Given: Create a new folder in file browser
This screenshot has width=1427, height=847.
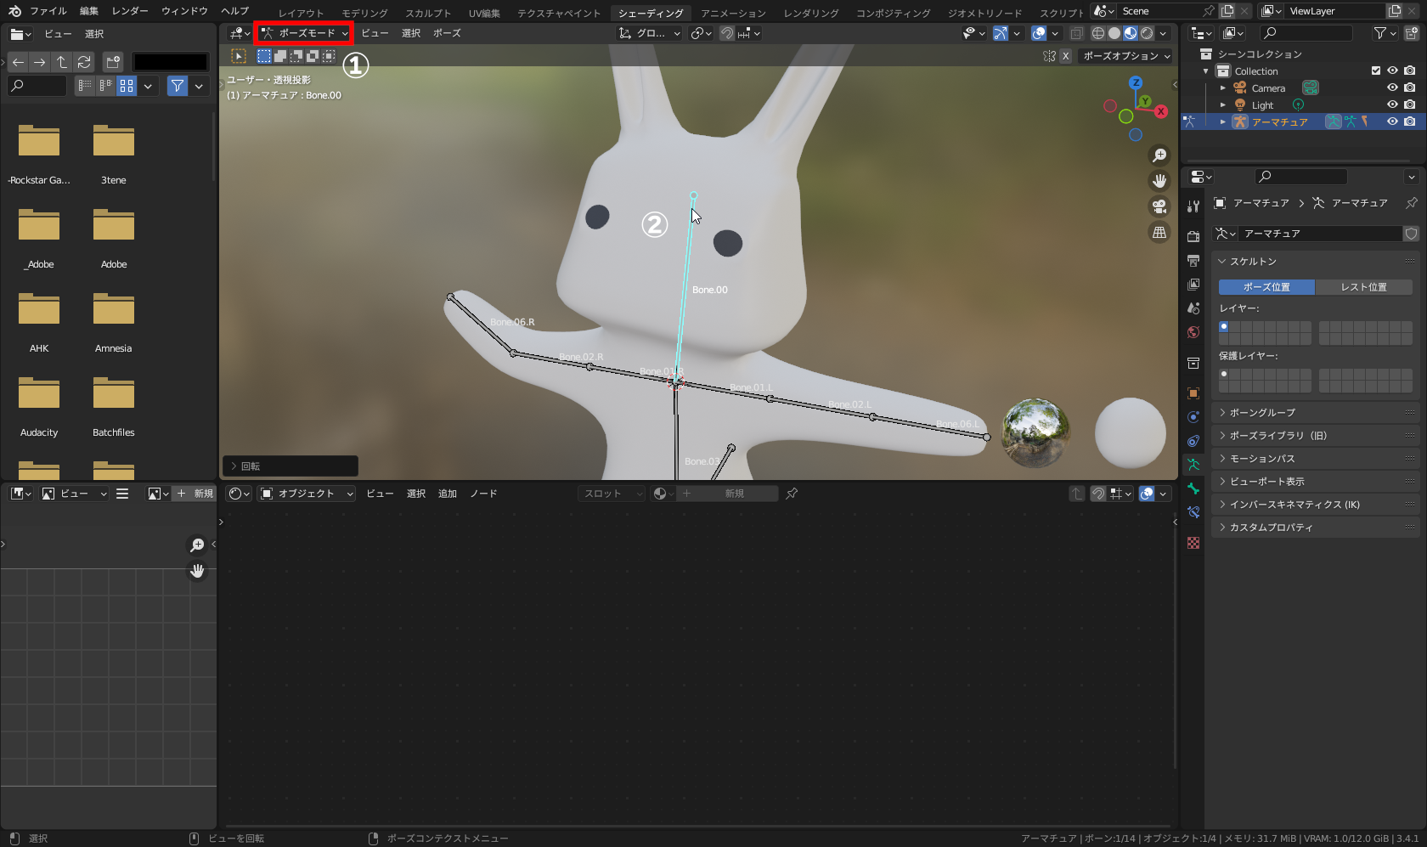Looking at the screenshot, I should tap(113, 62).
